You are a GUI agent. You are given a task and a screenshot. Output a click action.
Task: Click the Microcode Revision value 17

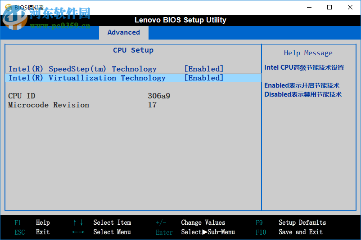(x=152, y=105)
